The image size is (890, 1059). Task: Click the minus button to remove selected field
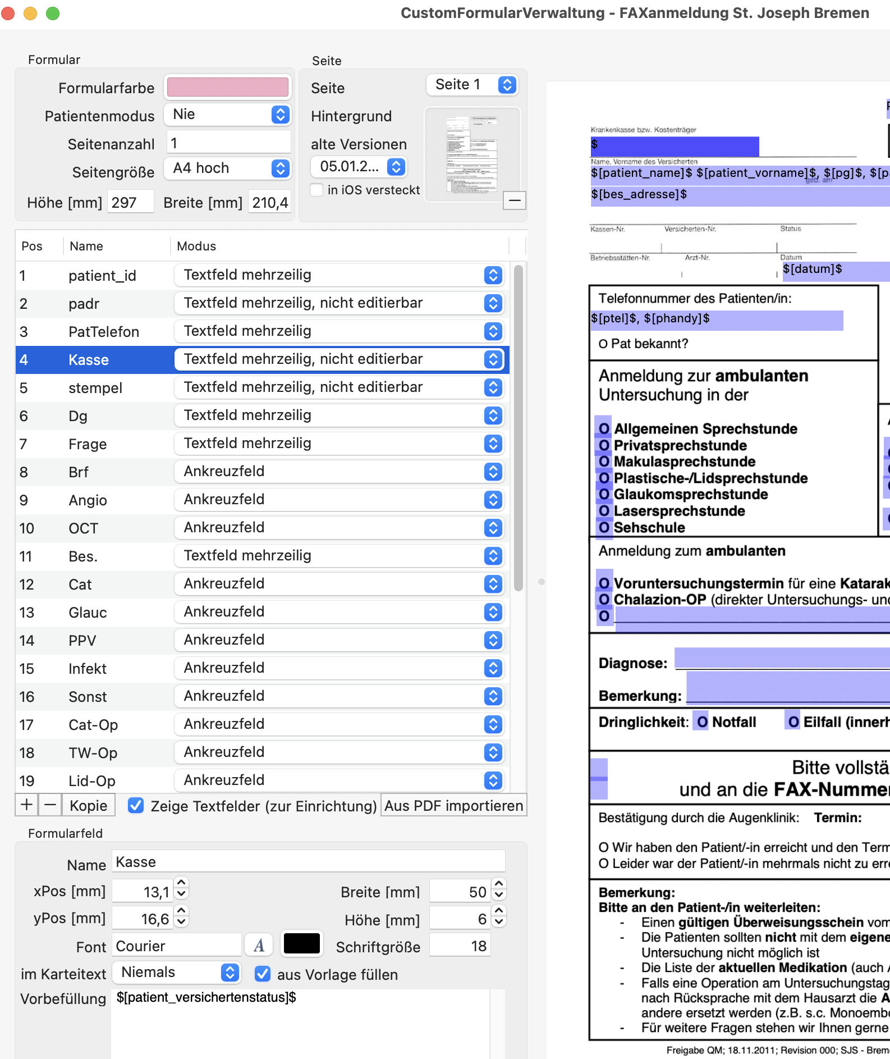click(50, 805)
